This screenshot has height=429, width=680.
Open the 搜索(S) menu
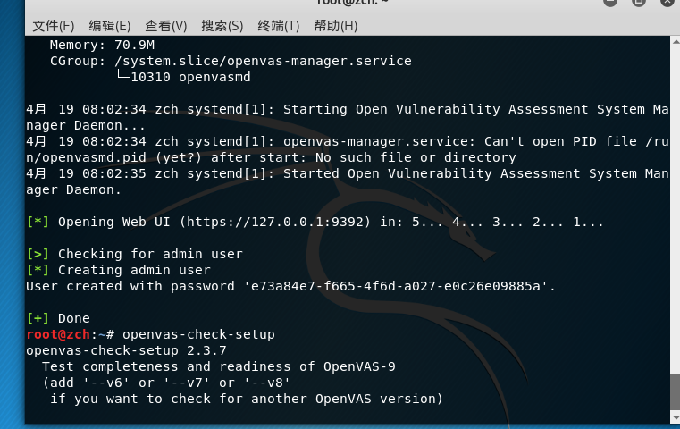coord(222,25)
